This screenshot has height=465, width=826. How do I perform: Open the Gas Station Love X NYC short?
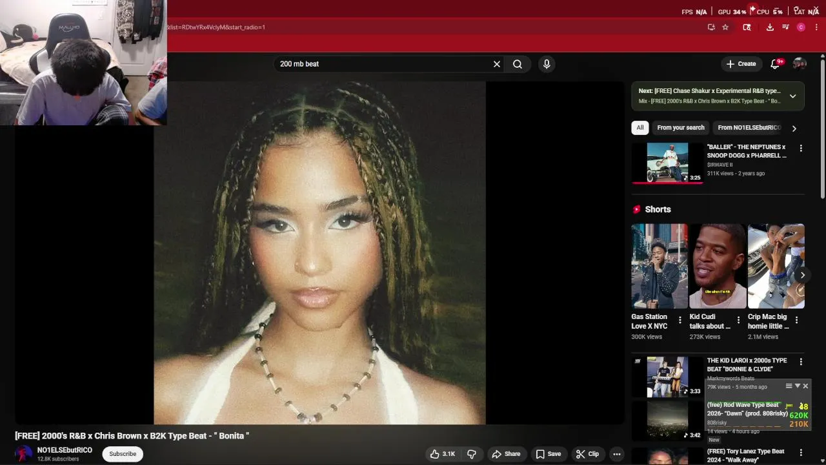point(659,266)
